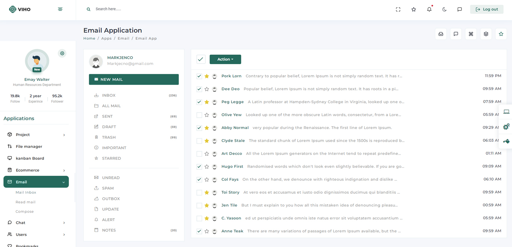Viewport: 512px width, 247px height.
Task: Click the NEW MAIL button
Action: tap(133, 79)
